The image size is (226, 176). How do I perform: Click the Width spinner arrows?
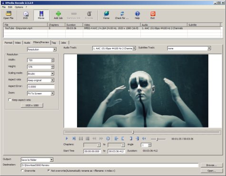point(52,60)
